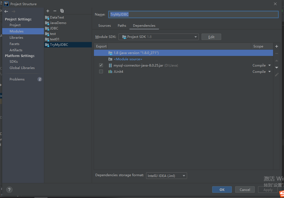Viewport: 284px width, 198px height.
Task: Click the module Name input field
Action: [x=193, y=14]
